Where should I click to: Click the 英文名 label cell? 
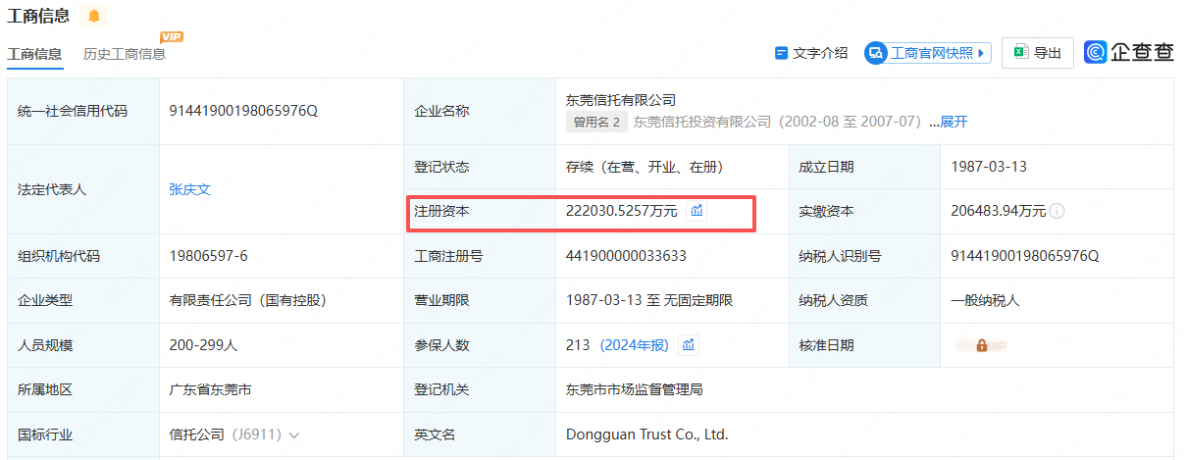tap(480, 434)
